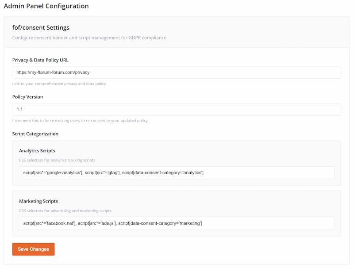Click the 'Script Categorization' section label
The height and width of the screenshot is (268, 354).
[35, 134]
